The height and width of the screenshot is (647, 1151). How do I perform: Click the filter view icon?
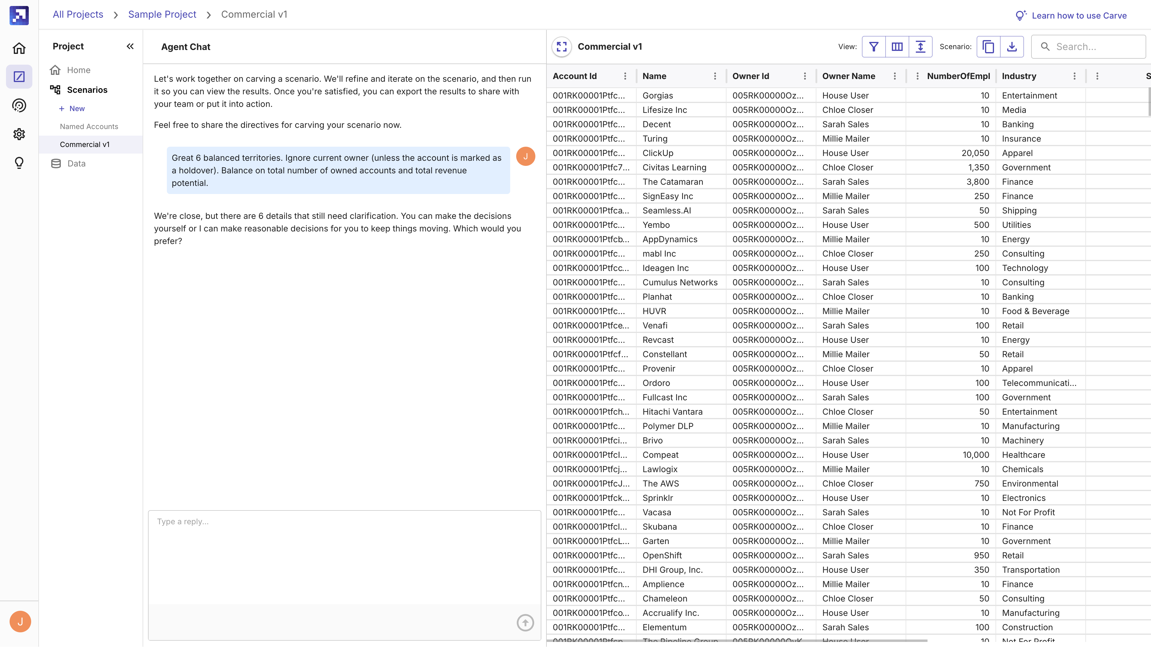click(x=874, y=46)
